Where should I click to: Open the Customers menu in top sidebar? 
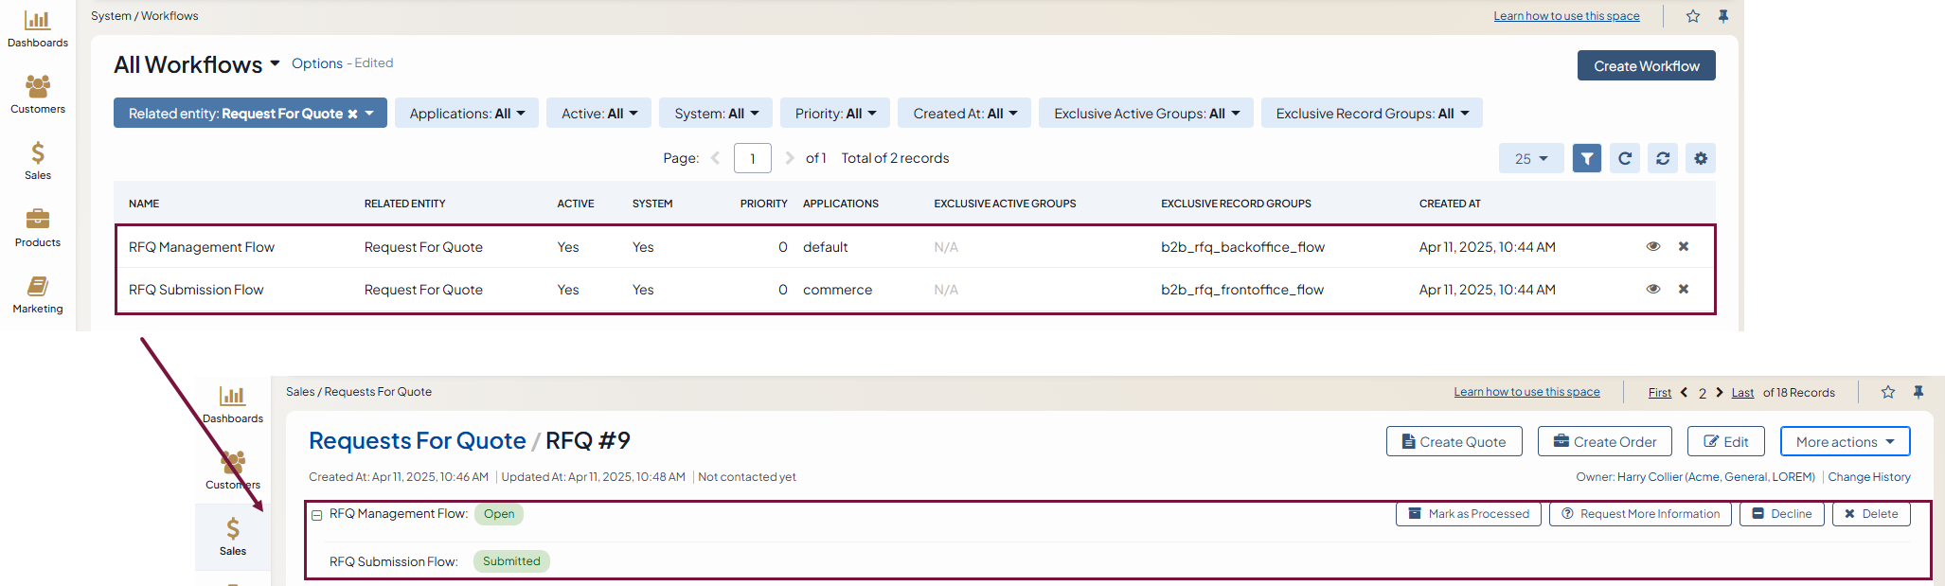37,95
